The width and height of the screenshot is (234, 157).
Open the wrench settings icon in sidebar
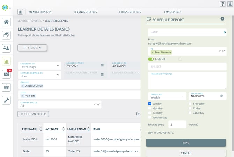(6, 100)
